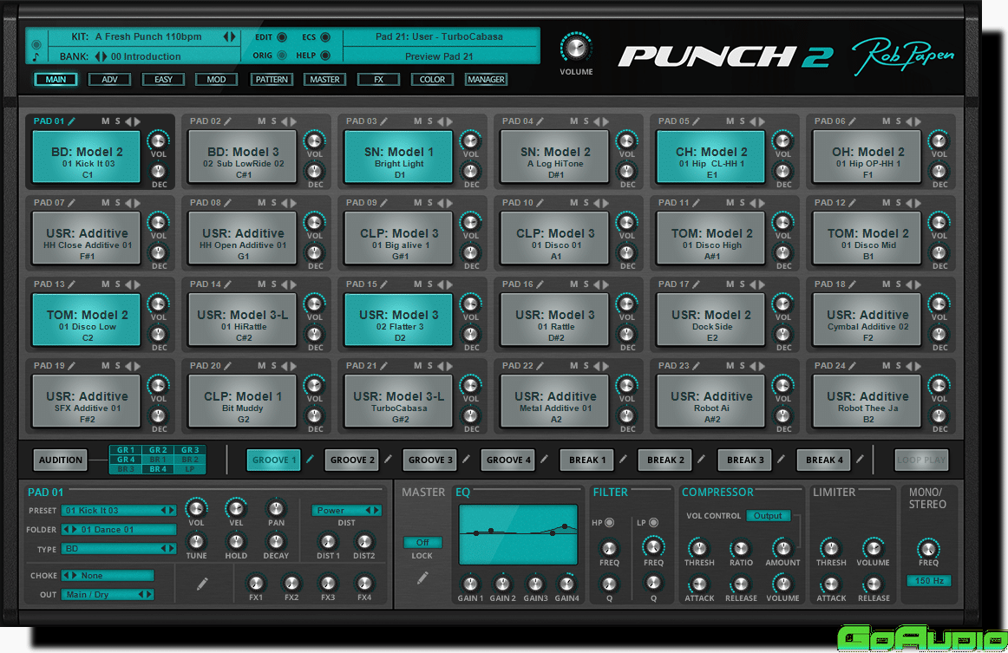The height and width of the screenshot is (653, 1008).
Task: Click the pencil icon beside BREAK 3
Action: (x=781, y=459)
